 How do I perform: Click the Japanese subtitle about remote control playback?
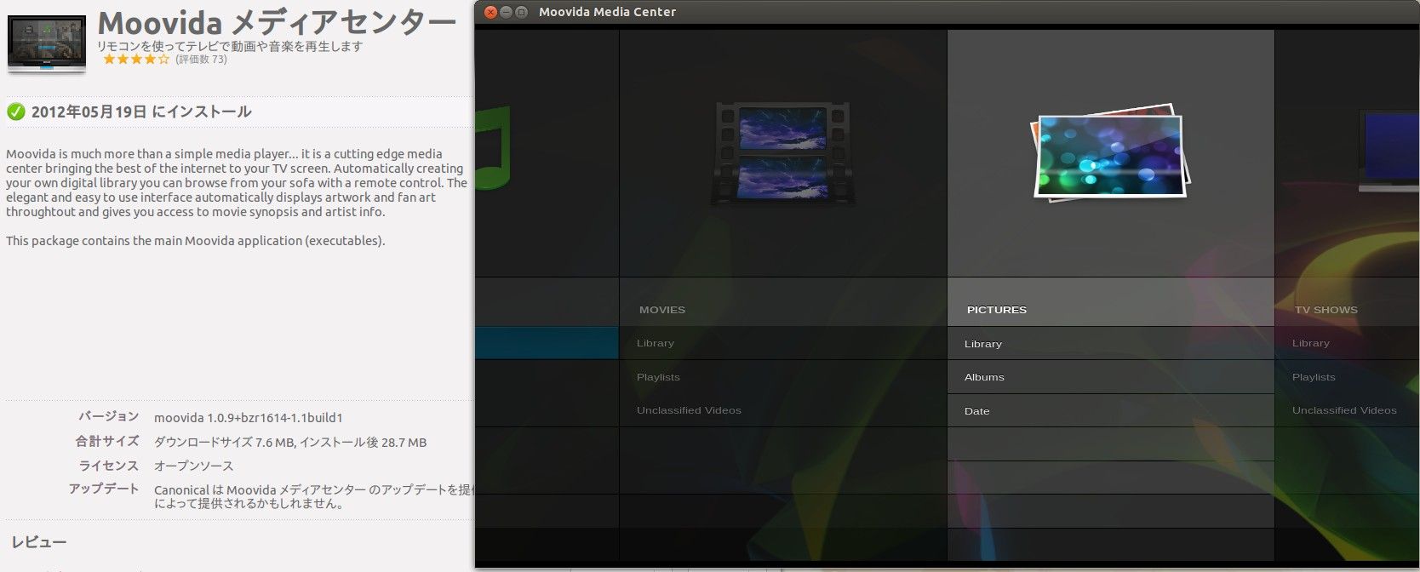tap(230, 46)
